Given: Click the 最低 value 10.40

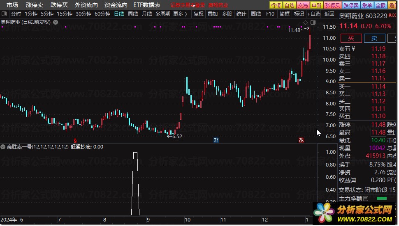Looking at the screenshot, I should [x=378, y=140].
